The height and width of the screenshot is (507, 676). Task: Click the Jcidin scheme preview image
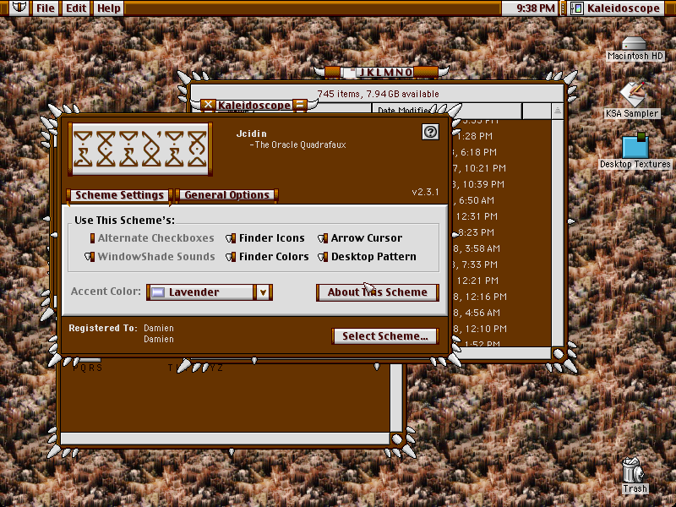tap(140, 149)
